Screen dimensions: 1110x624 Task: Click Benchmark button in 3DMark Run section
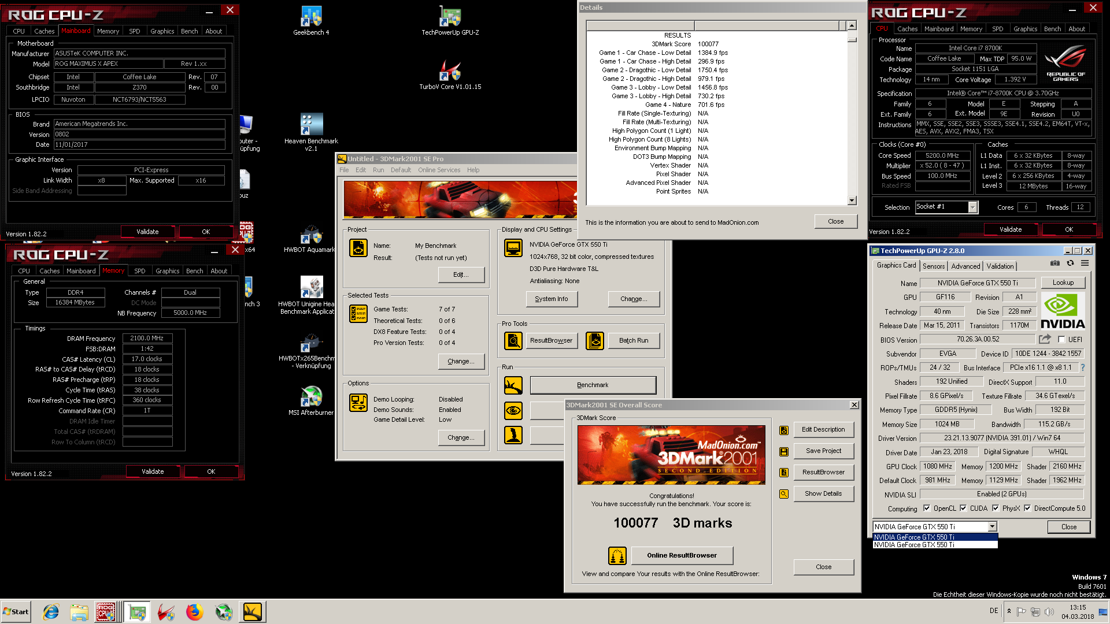click(593, 385)
